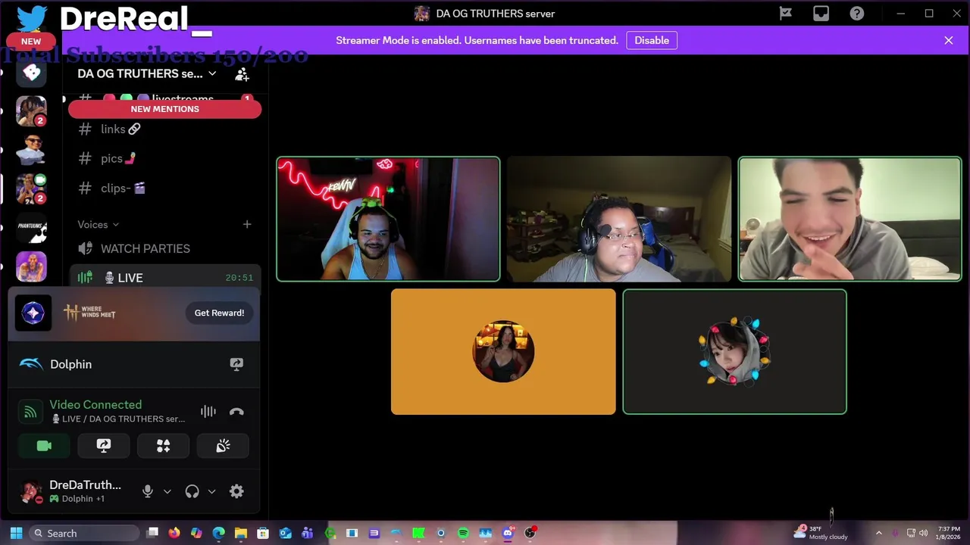Image resolution: width=970 pixels, height=545 pixels.
Task: Add a channel to the Voices category
Action: click(x=247, y=224)
